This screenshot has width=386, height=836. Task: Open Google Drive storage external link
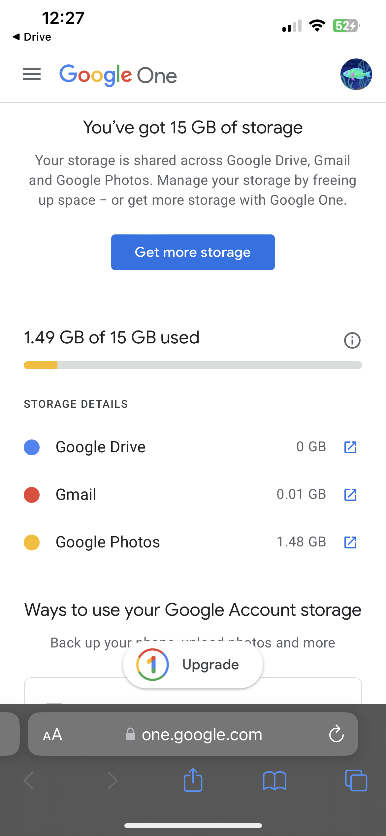click(350, 447)
